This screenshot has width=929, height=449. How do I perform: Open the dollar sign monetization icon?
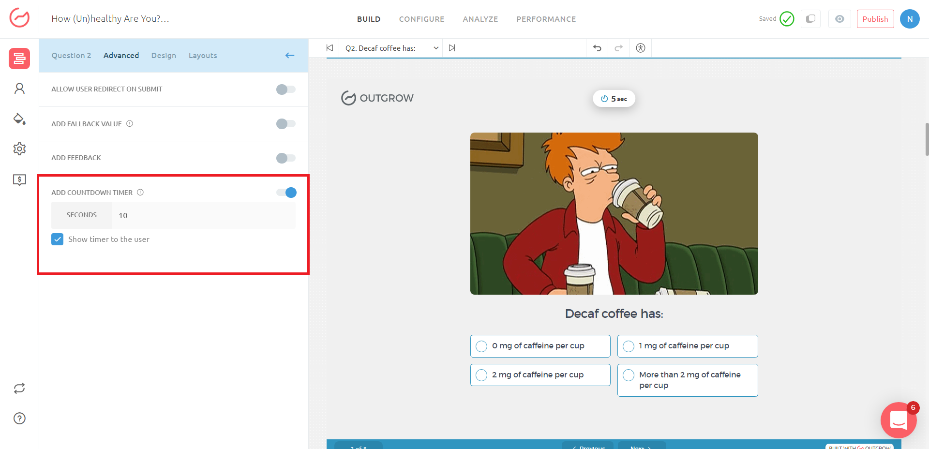click(19, 180)
